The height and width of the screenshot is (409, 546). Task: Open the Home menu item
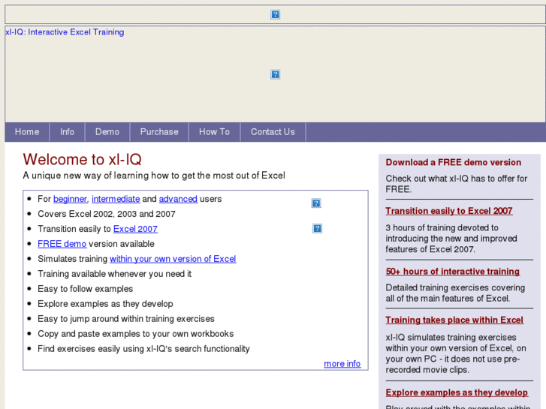coord(27,132)
